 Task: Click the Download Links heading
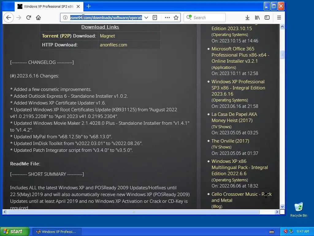point(100,27)
